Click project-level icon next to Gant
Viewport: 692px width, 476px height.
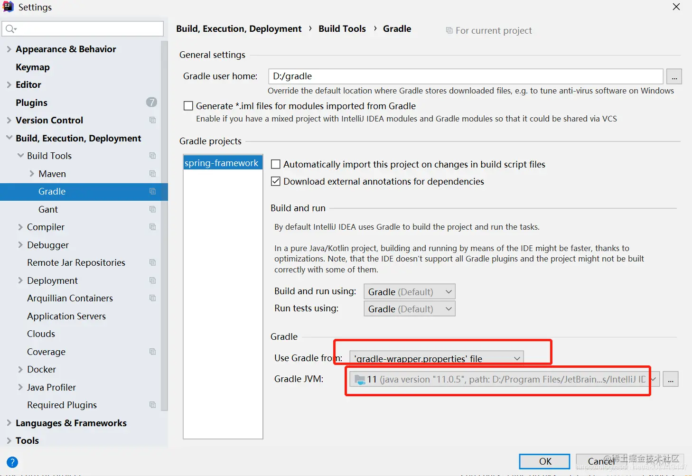click(x=152, y=209)
